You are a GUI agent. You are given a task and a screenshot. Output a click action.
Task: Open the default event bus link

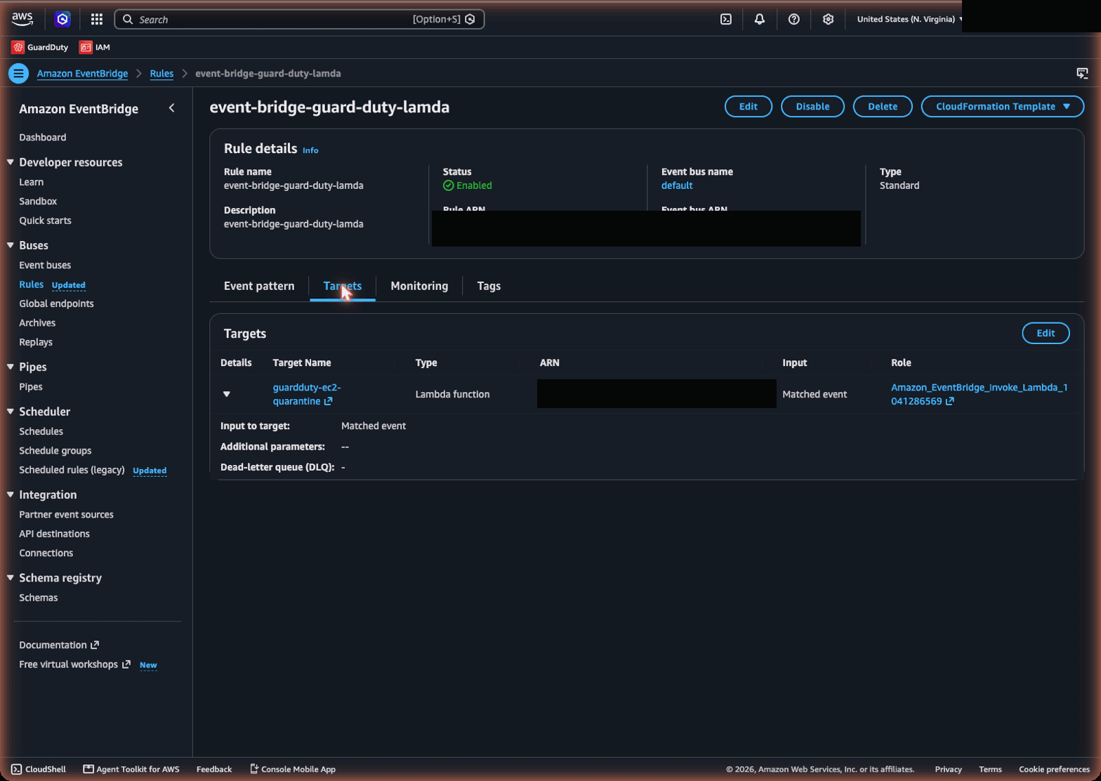click(677, 185)
